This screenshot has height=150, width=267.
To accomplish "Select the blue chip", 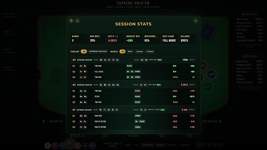I will [x=62, y=145].
